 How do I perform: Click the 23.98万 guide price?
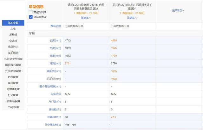click(x=140, y=13)
